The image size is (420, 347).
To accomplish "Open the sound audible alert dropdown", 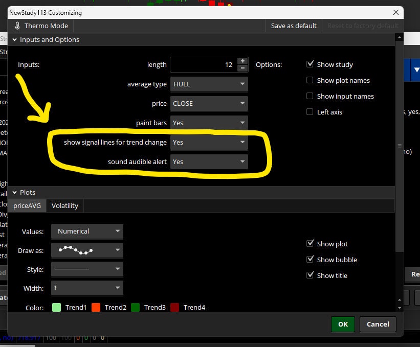I will tap(209, 161).
